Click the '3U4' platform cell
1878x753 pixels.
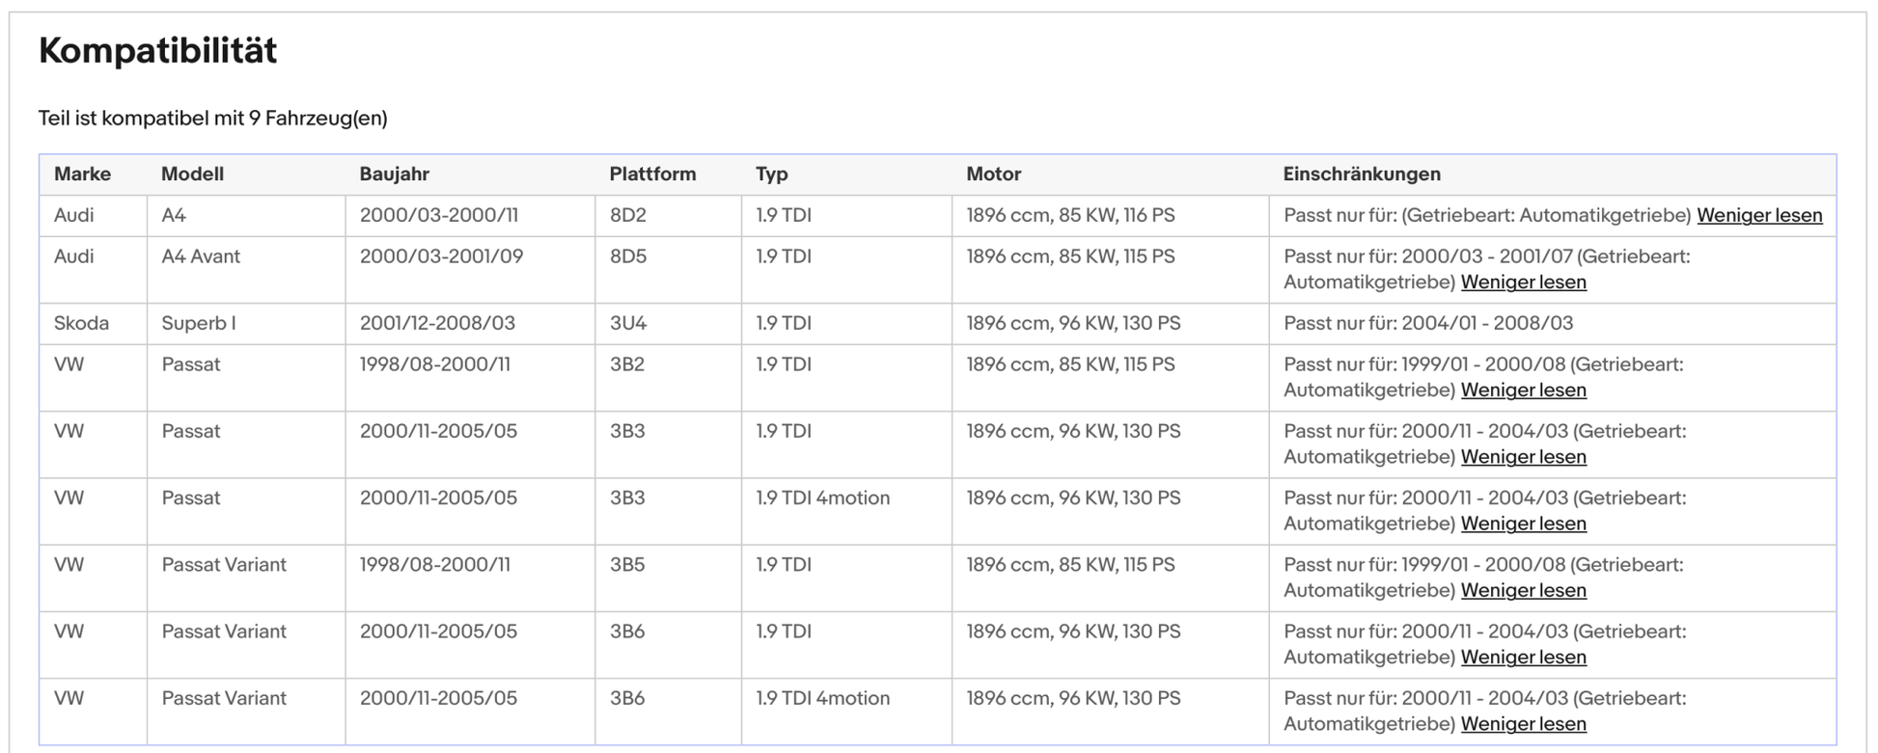pos(627,324)
